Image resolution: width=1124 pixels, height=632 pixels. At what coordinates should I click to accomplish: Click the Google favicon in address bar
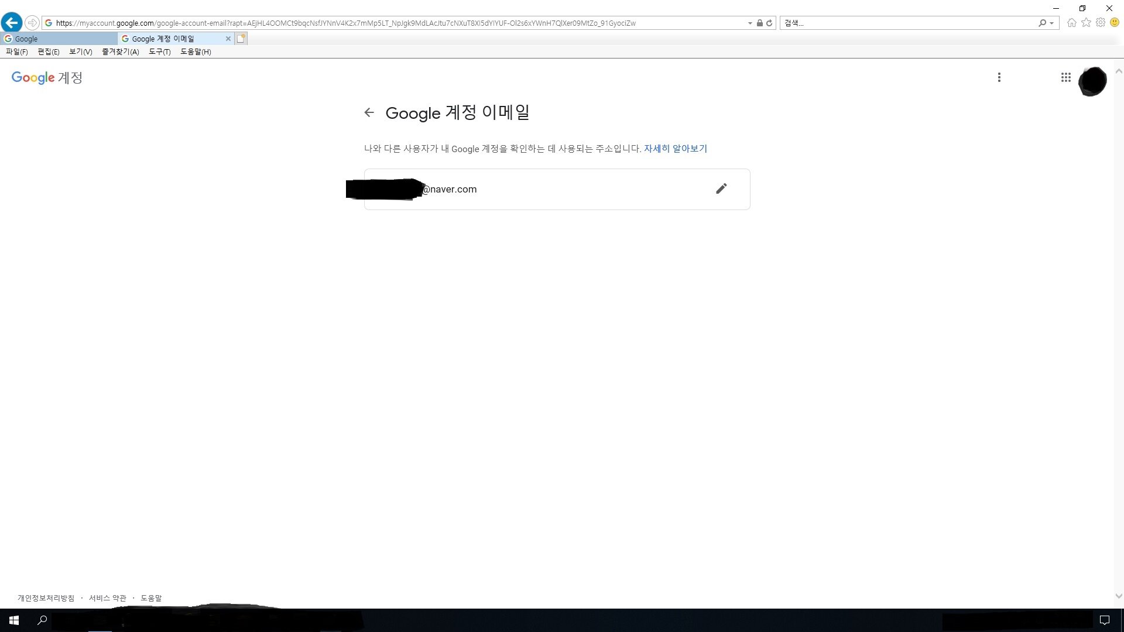point(49,23)
